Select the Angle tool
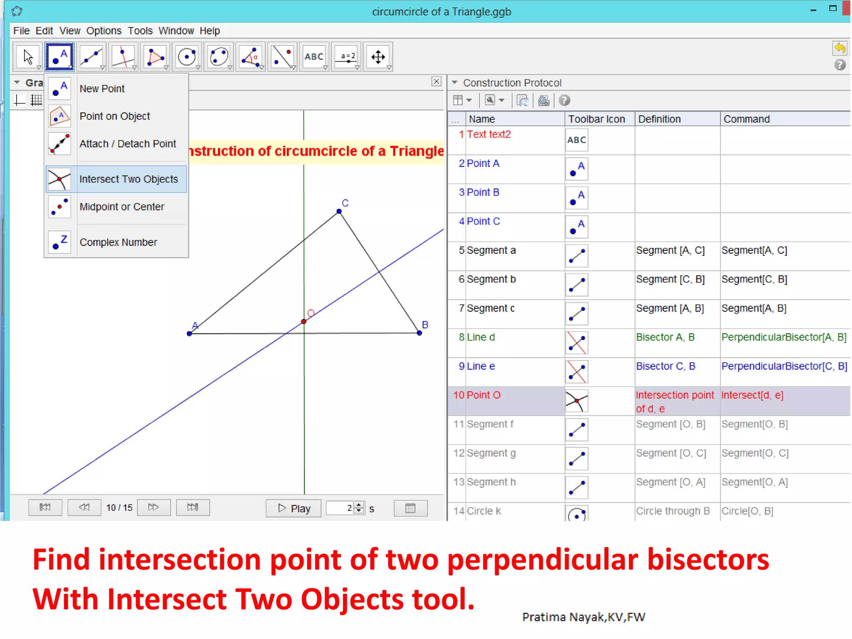The image size is (852, 639). [x=250, y=57]
